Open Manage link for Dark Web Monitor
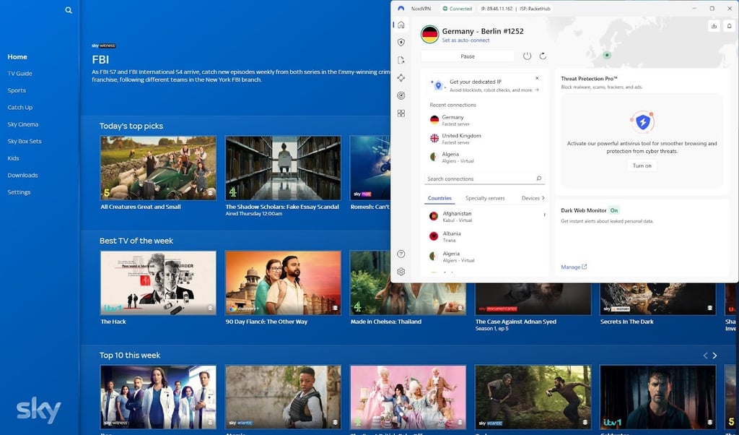 tap(574, 267)
